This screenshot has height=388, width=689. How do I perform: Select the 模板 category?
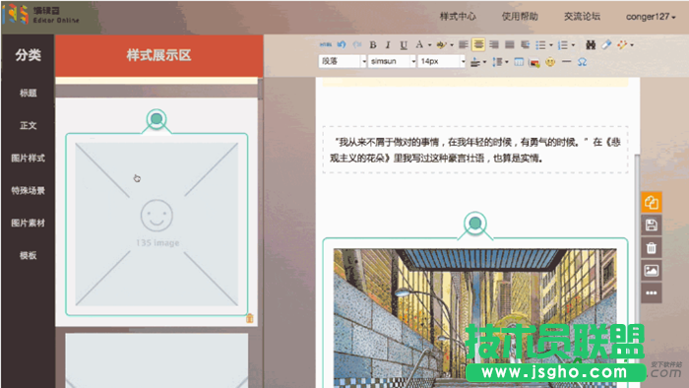pyautogui.click(x=29, y=255)
